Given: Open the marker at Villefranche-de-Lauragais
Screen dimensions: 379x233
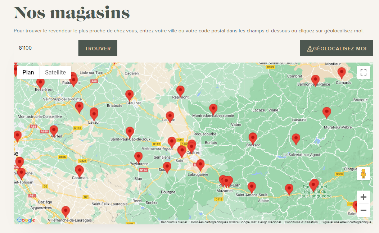Looking at the screenshot, I should pos(66,212).
